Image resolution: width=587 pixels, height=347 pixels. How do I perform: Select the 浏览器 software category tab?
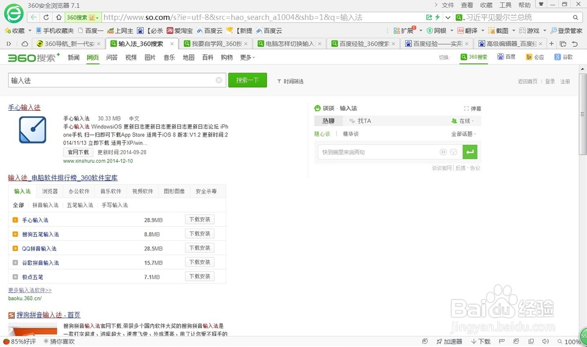[50, 191]
